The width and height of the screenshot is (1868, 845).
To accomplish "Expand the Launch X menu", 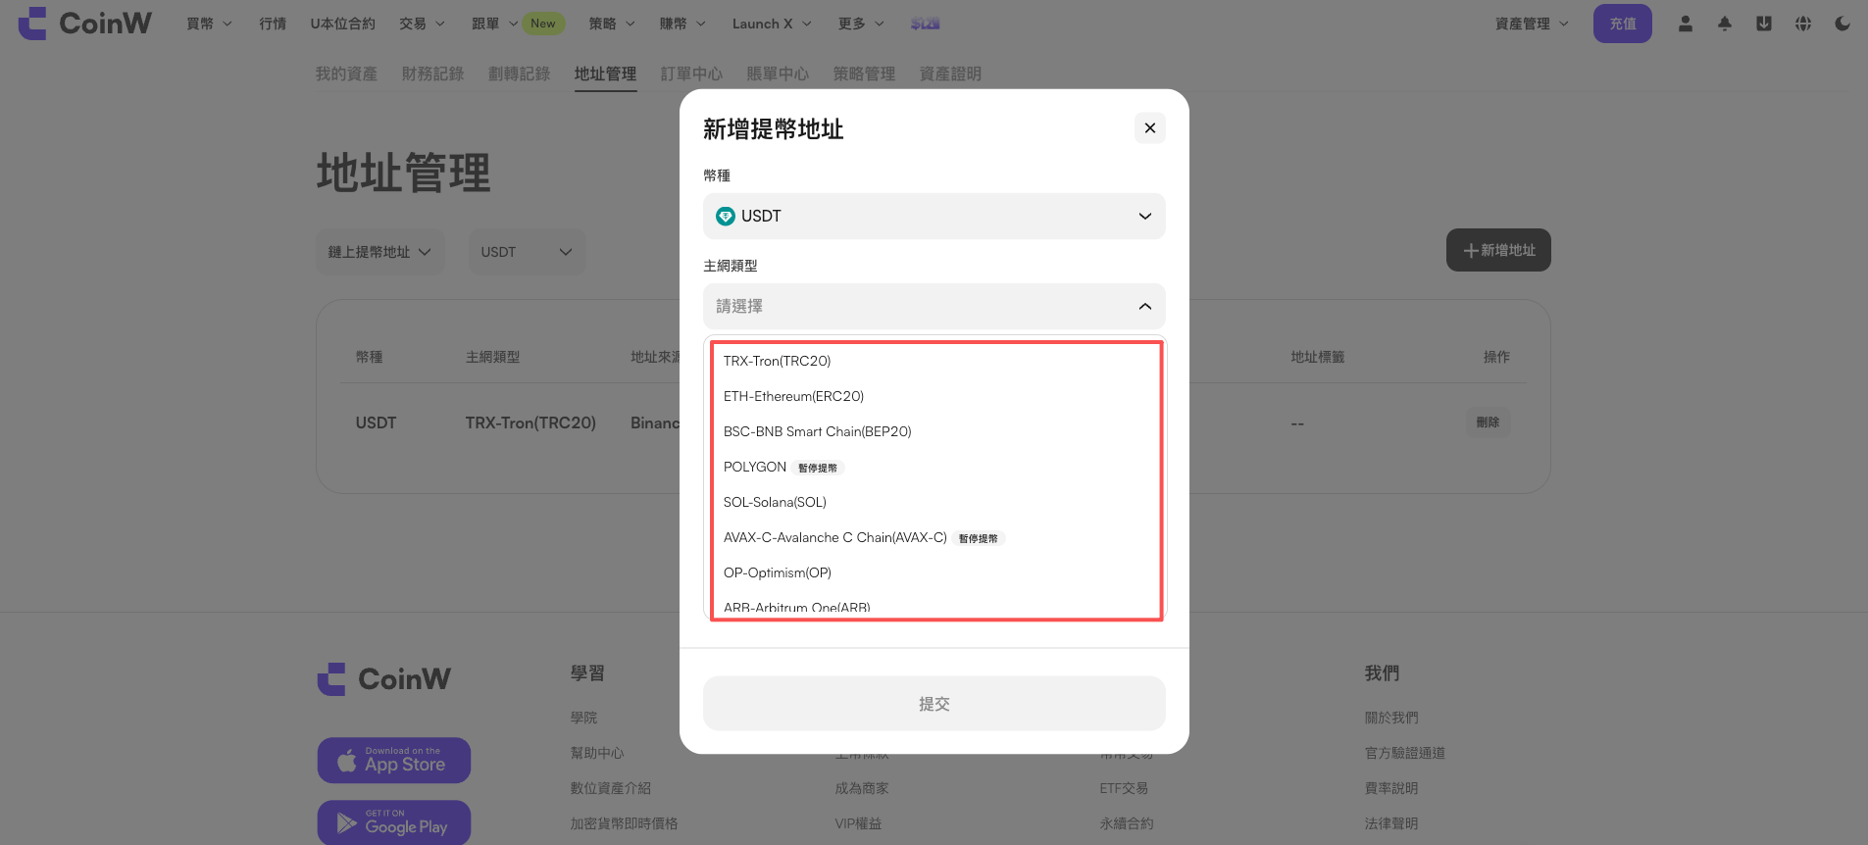I will (x=772, y=24).
